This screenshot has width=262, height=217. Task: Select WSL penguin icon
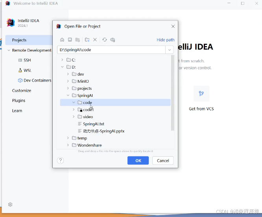point(20,70)
